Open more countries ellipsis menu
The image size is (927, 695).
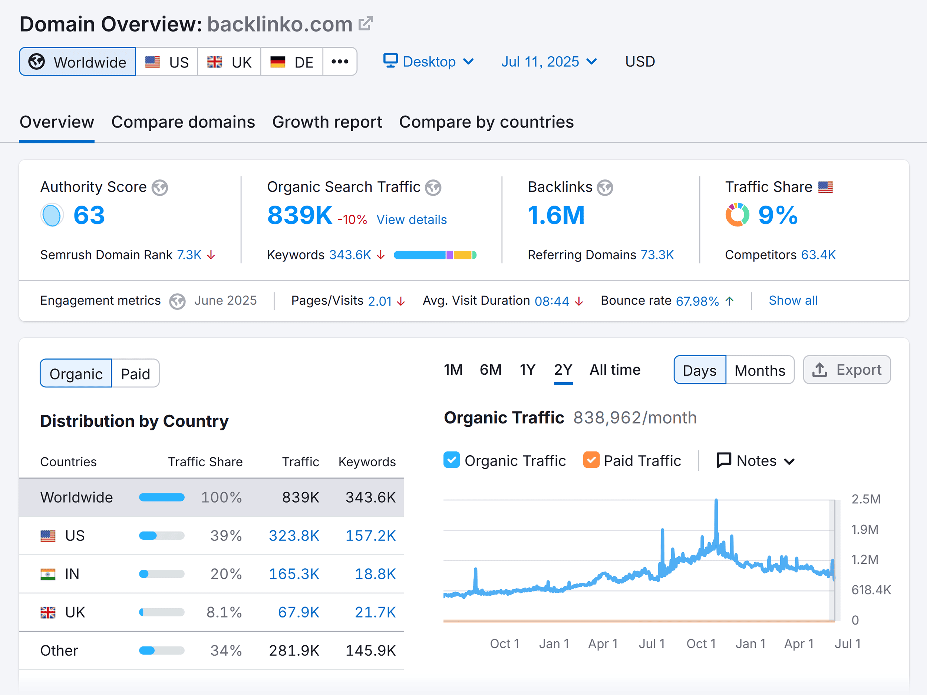pyautogui.click(x=340, y=62)
